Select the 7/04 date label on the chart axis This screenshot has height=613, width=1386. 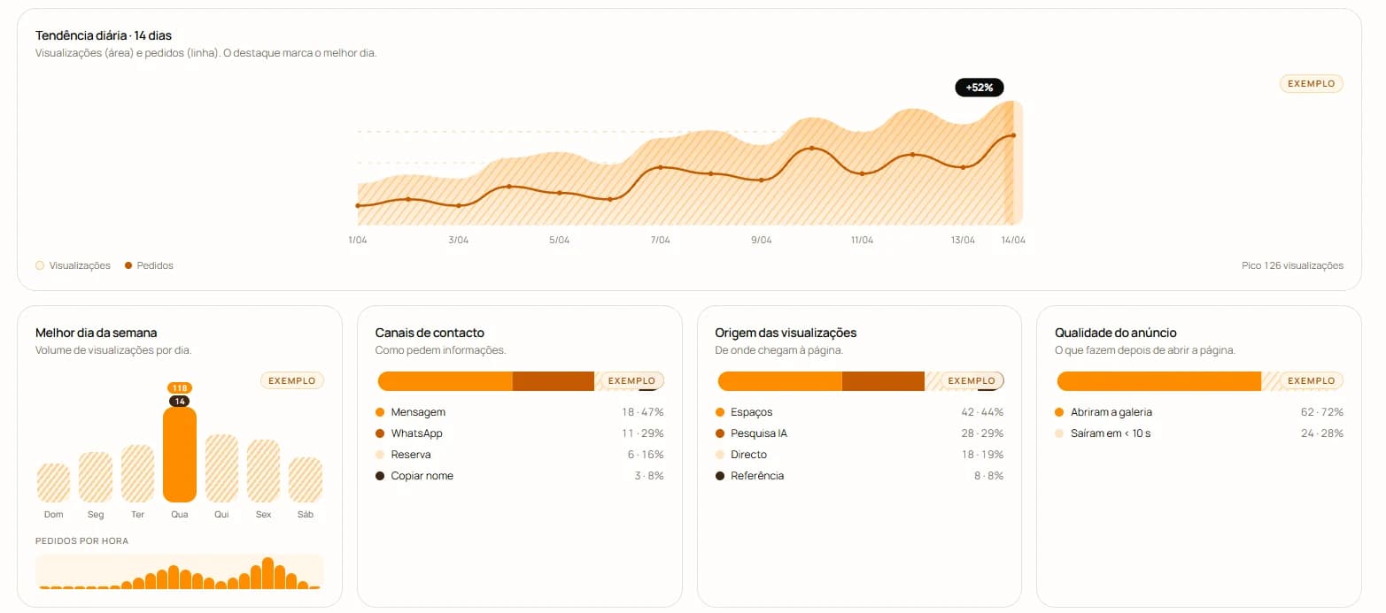point(661,241)
